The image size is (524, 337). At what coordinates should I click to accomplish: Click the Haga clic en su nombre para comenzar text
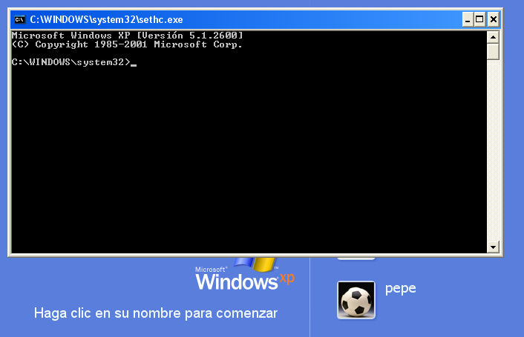(156, 313)
